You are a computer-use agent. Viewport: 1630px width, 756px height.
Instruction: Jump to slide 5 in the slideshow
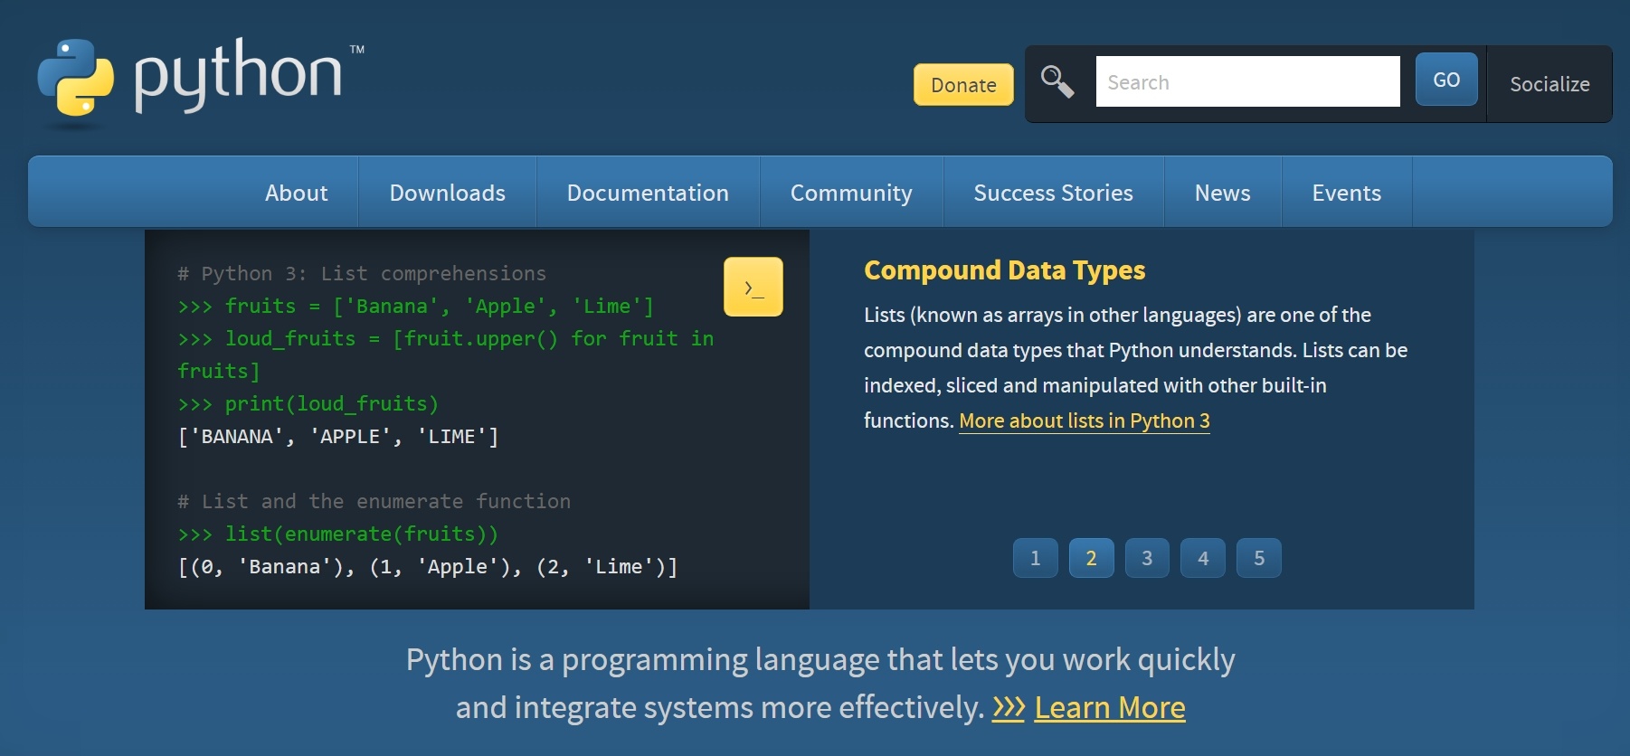(1258, 558)
